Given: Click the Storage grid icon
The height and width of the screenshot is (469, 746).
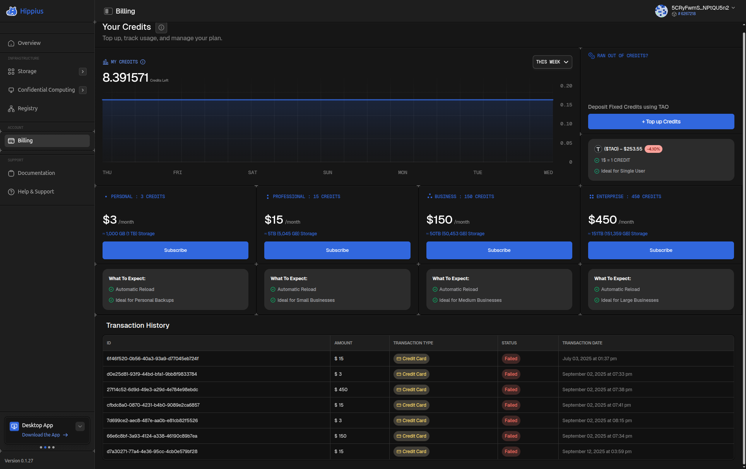Looking at the screenshot, I should coord(11,72).
